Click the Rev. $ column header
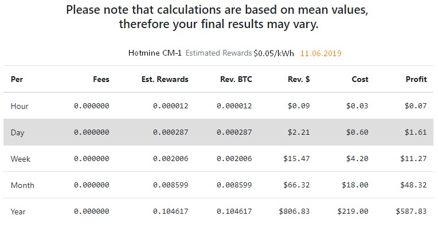438x227 pixels. pyautogui.click(x=299, y=79)
